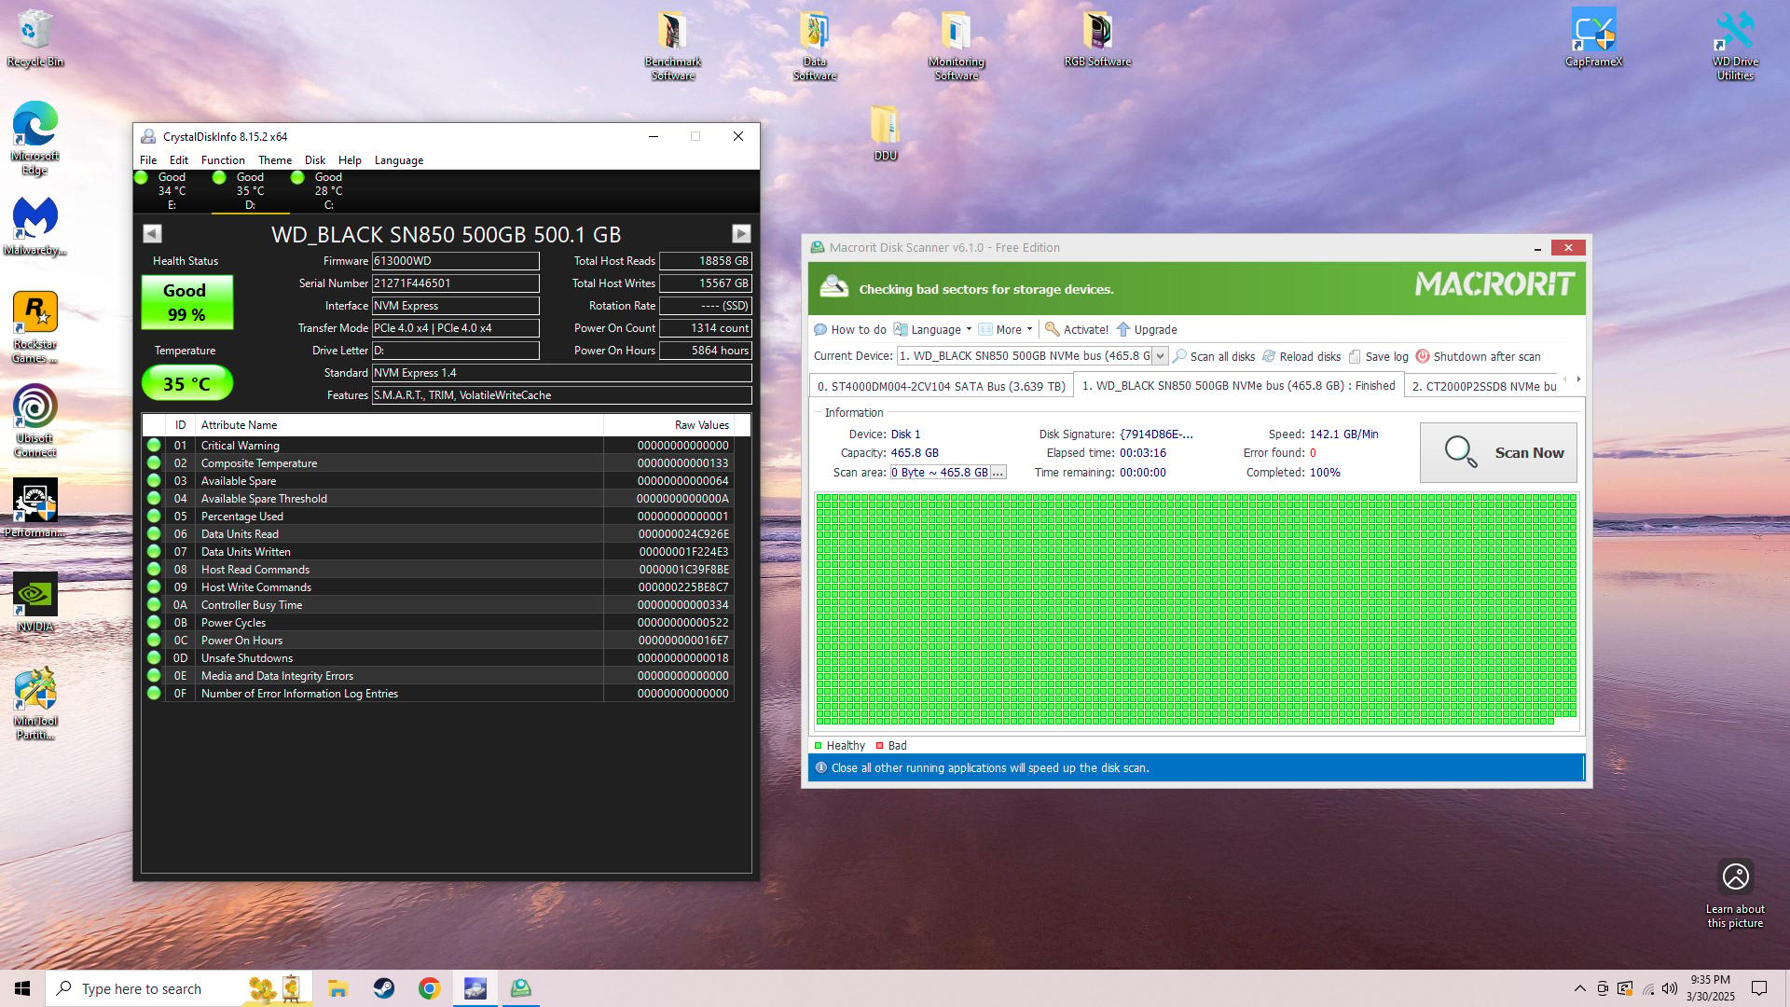1790x1007 pixels.
Task: Go to previous disk in CrystalDiskInfo
Action: click(x=152, y=234)
